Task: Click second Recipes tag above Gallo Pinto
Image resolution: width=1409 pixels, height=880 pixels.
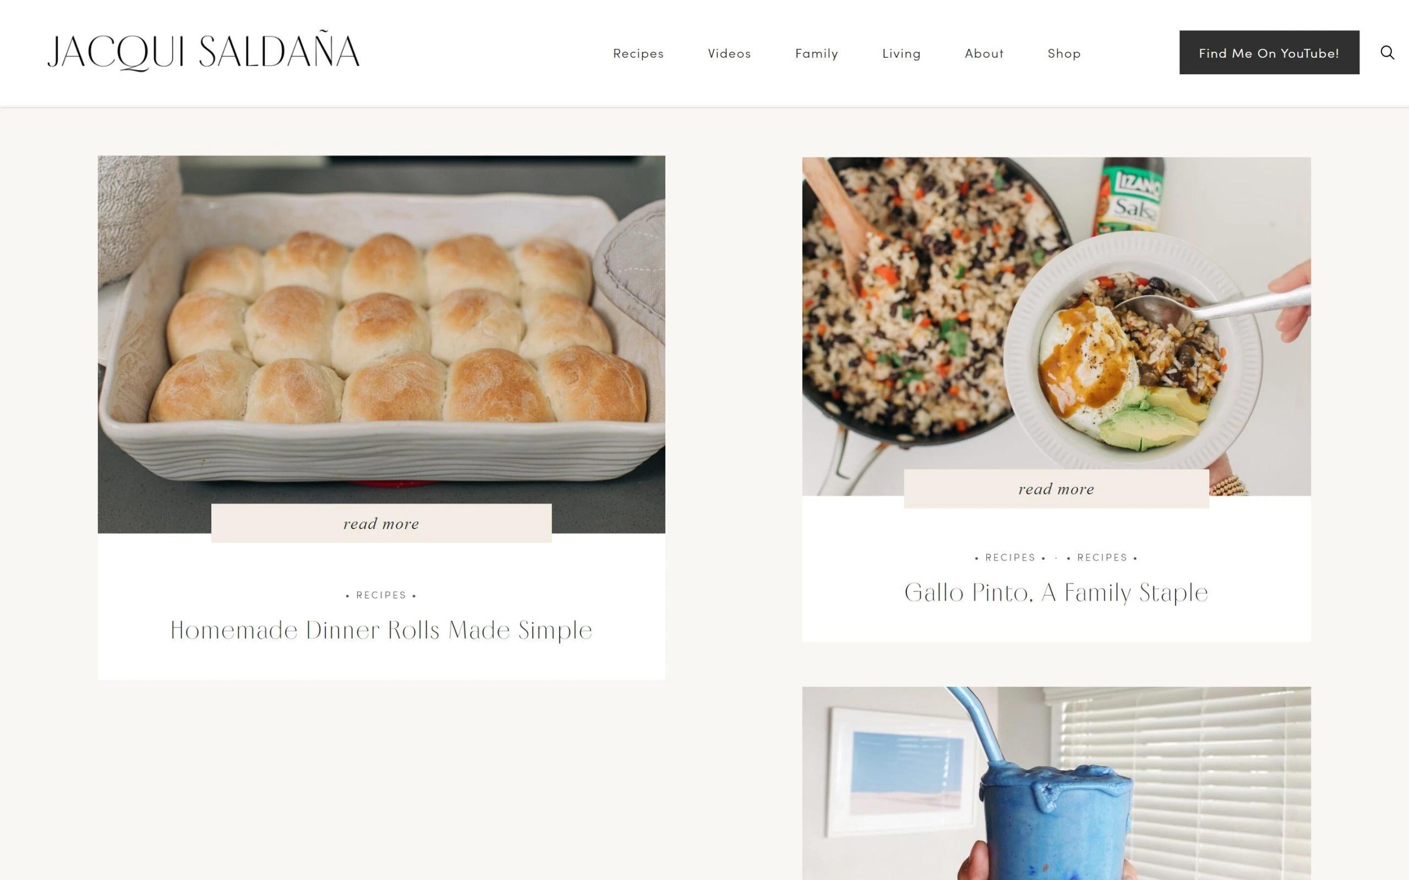Action: click(x=1102, y=558)
